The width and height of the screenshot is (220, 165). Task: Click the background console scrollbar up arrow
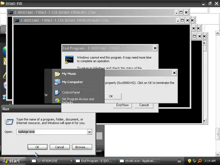[x=204, y=43]
